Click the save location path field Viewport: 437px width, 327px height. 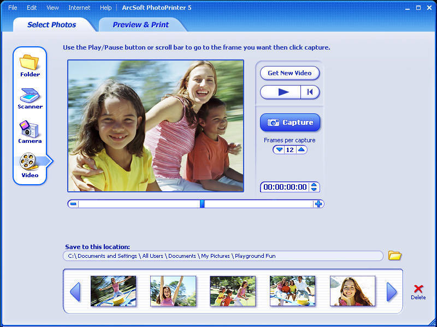pos(223,256)
